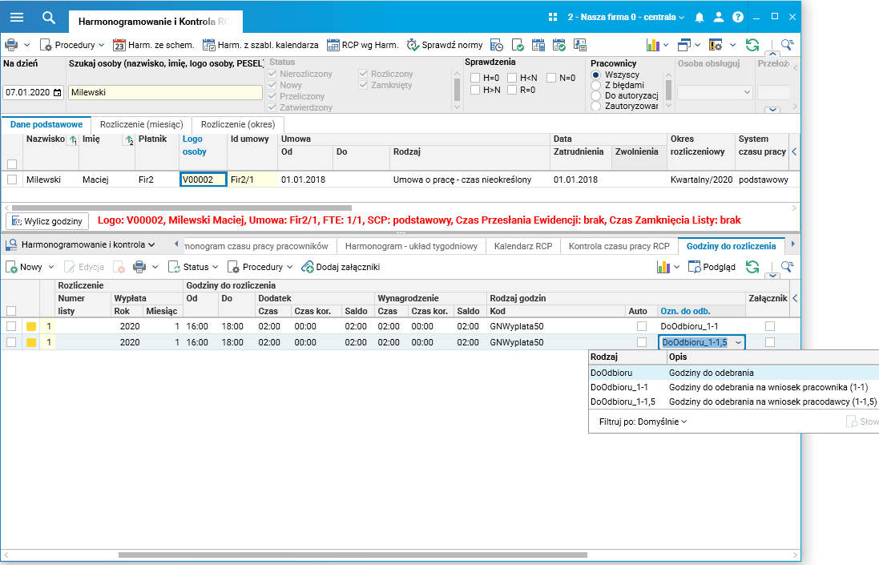
Task: Click the calendar with calculator icon
Action: 538,45
